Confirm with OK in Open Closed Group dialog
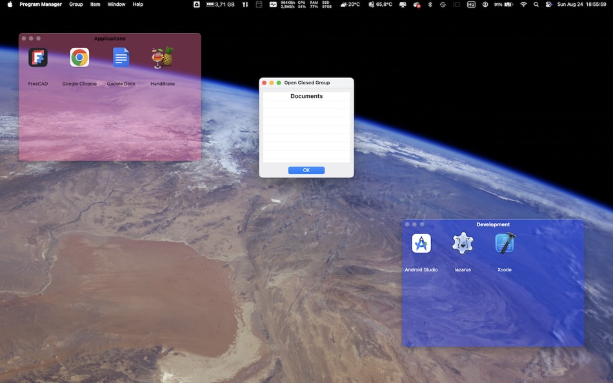Image resolution: width=613 pixels, height=383 pixels. (x=306, y=170)
